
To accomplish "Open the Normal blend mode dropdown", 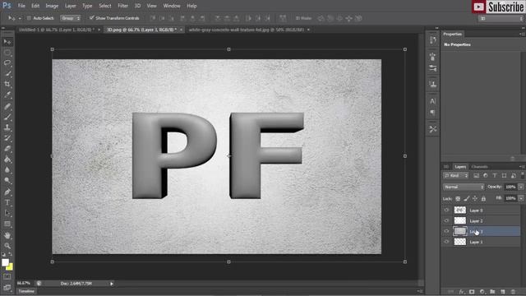I will 464,187.
